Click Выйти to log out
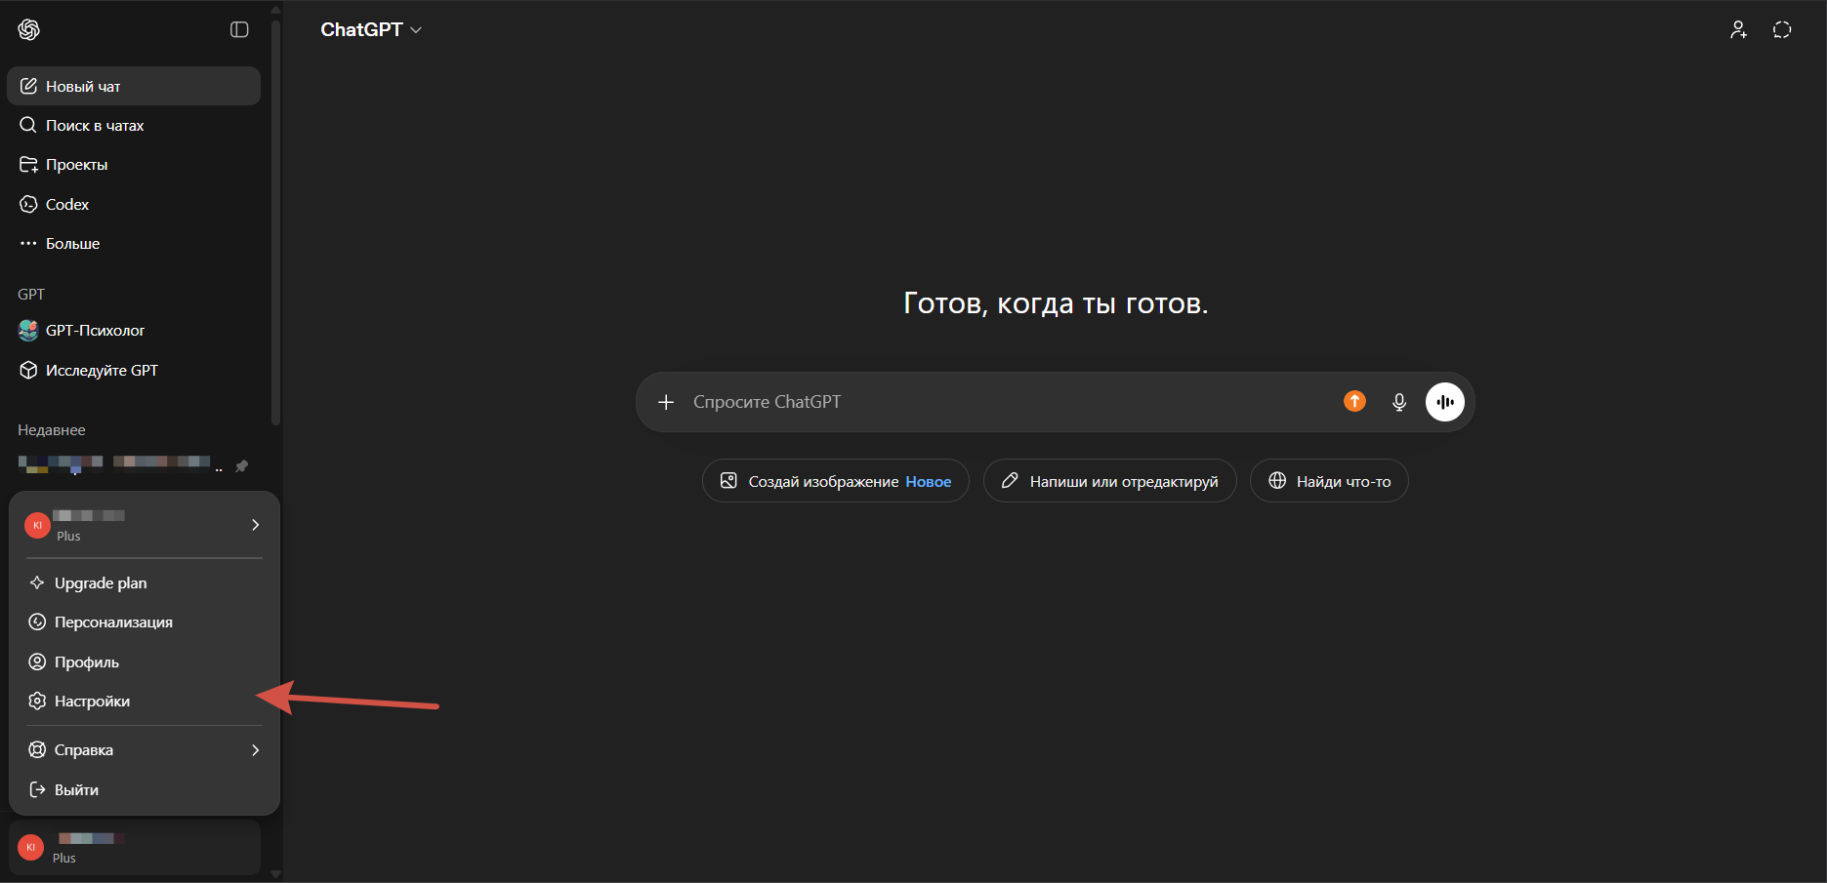Image resolution: width=1827 pixels, height=883 pixels. point(145,789)
